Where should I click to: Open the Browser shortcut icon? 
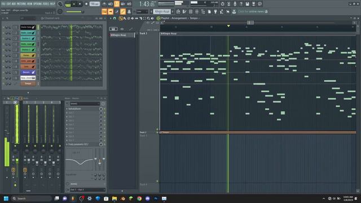tap(203, 11)
